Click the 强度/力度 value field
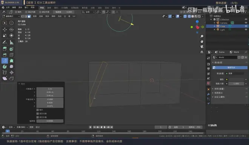This screenshot has width=249, height=145. click(x=236, y=83)
